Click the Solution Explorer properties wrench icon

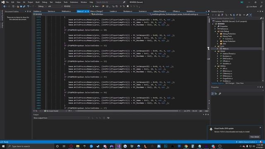[247, 15]
